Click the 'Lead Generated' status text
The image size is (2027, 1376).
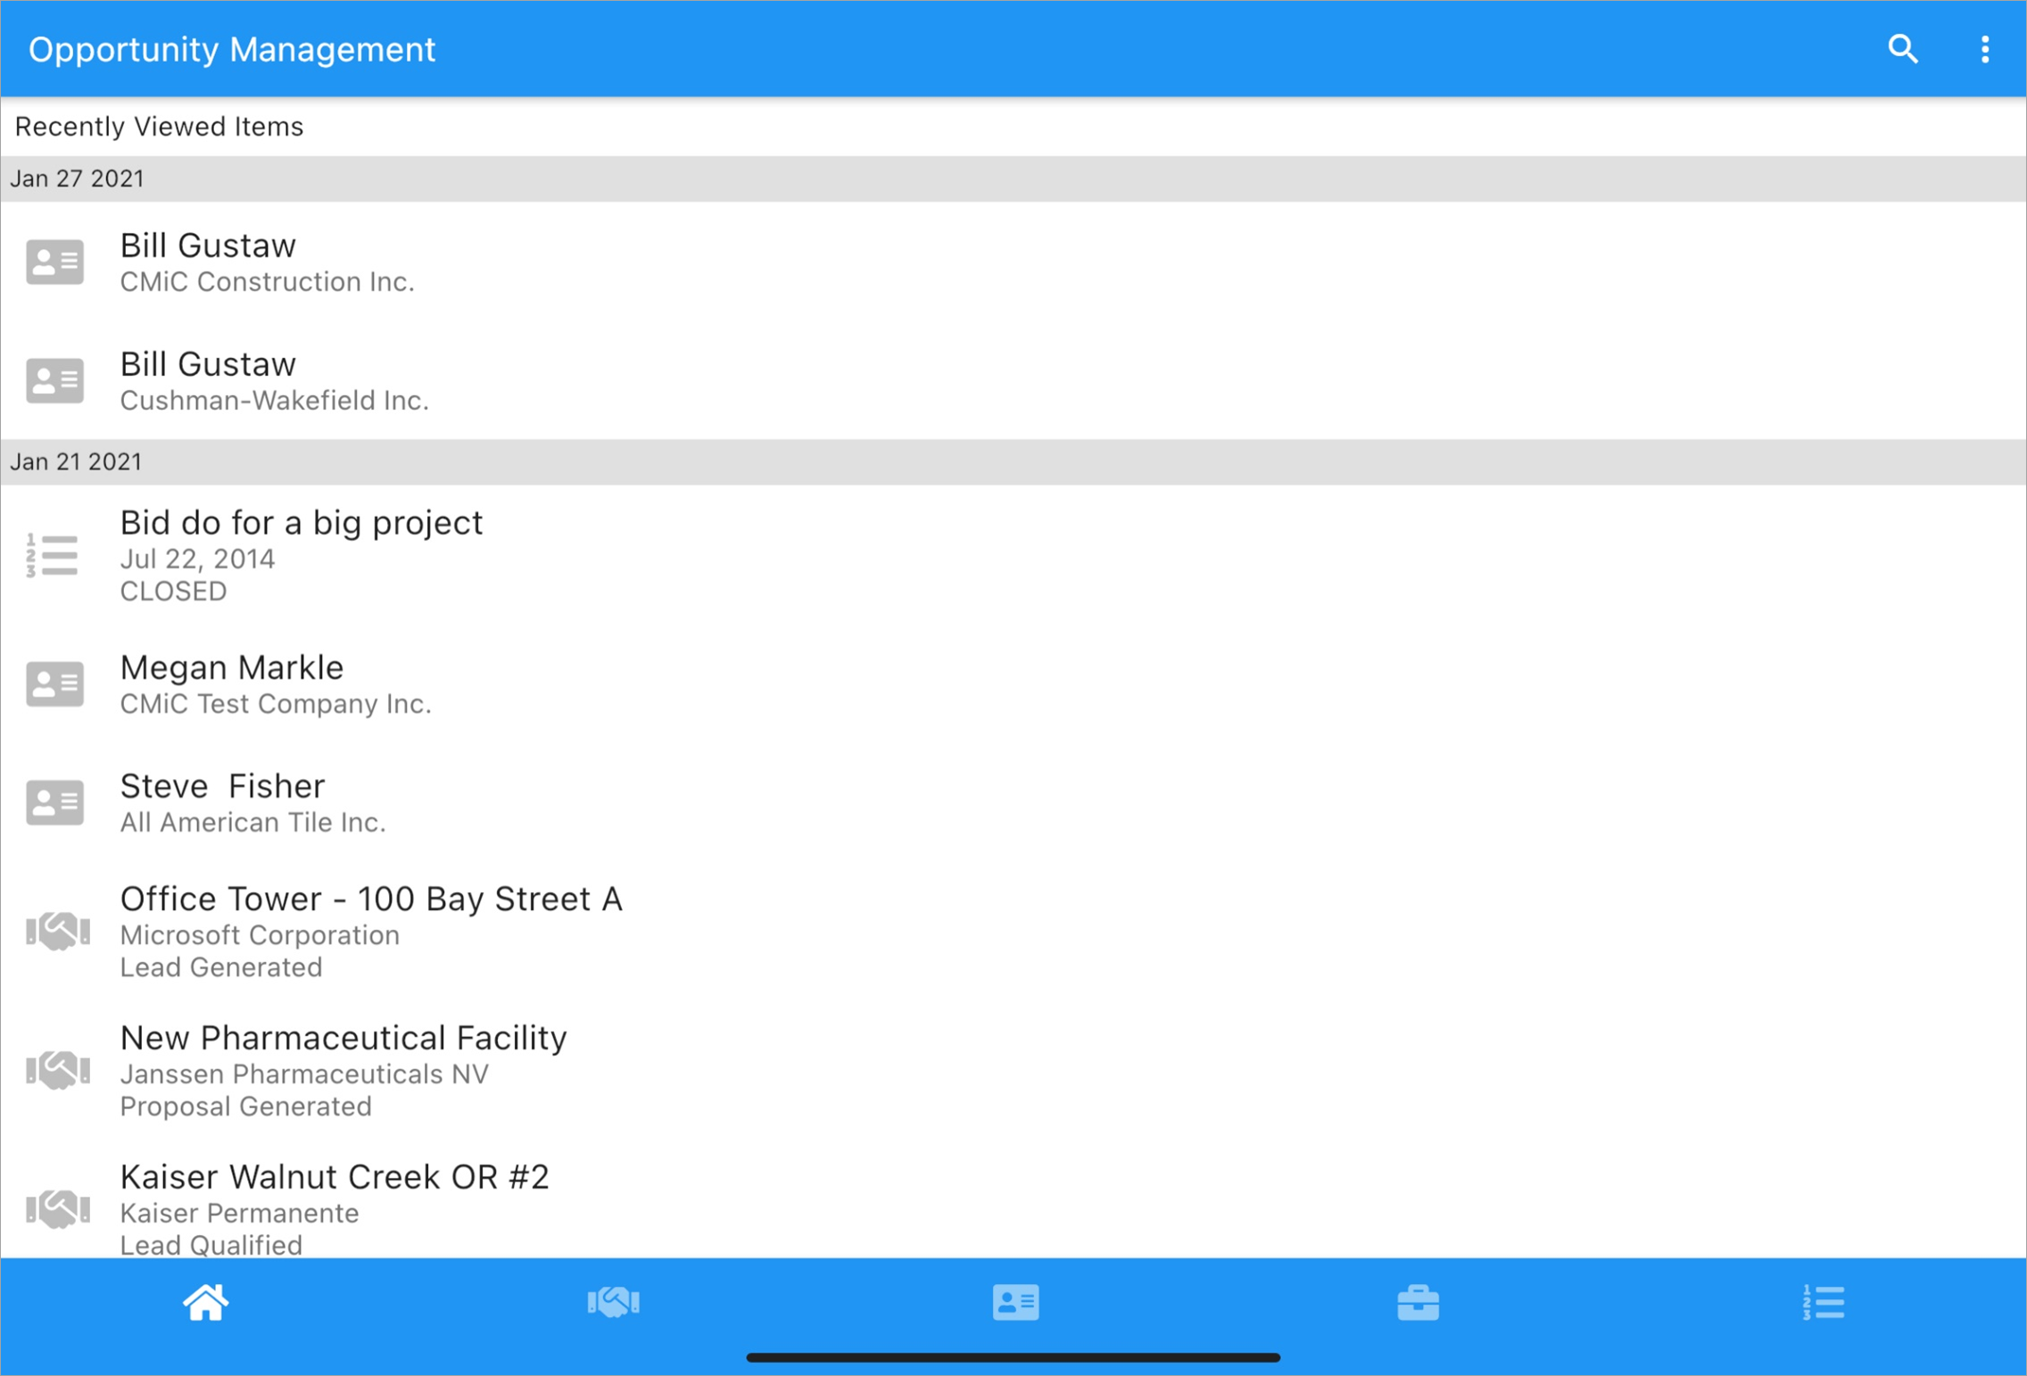(x=221, y=967)
